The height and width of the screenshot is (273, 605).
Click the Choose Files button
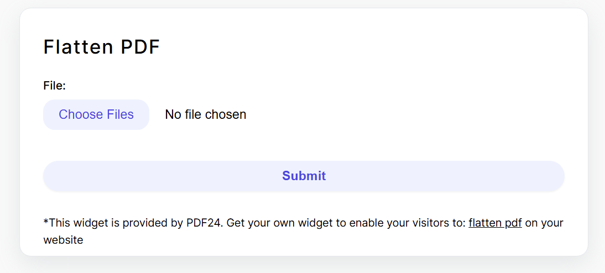point(96,114)
